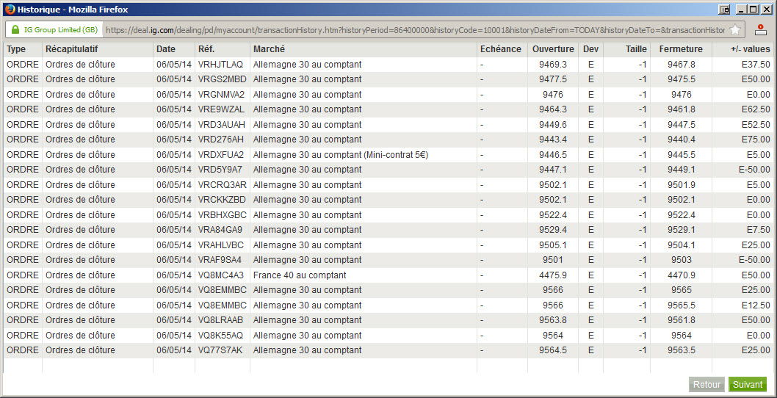Click the Fermeture column header
This screenshot has height=398, width=777.
681,49
